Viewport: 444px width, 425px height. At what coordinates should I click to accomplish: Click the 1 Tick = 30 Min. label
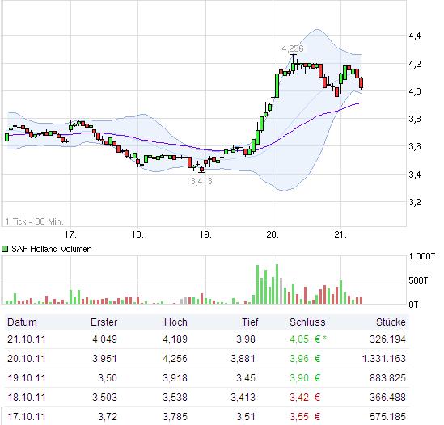[35, 221]
